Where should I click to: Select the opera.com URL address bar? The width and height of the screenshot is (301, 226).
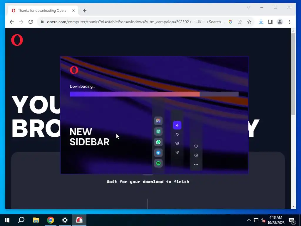tap(135, 22)
